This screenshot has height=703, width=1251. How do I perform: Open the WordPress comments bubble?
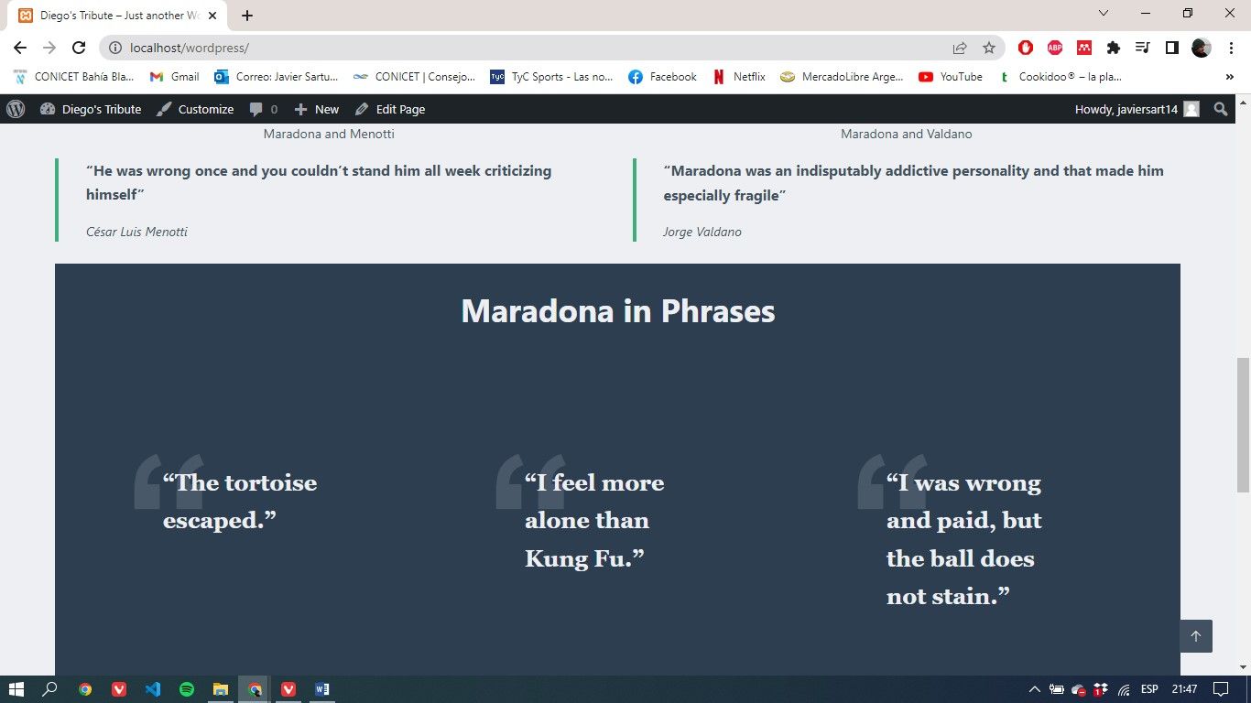tap(263, 109)
